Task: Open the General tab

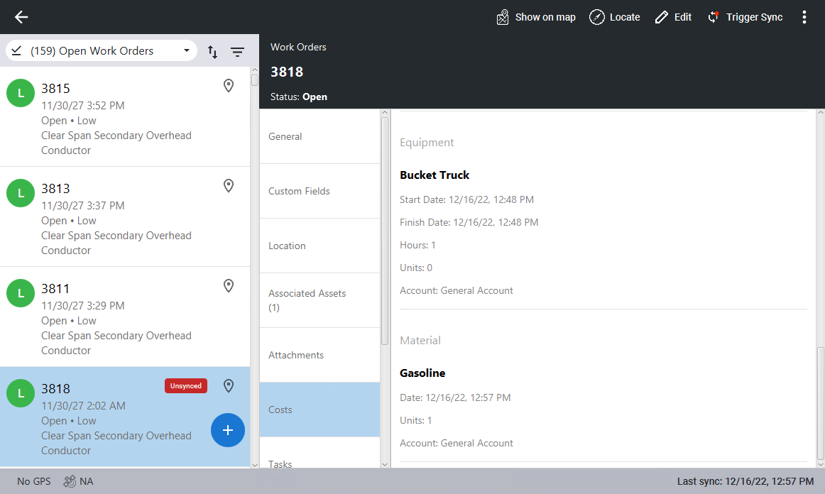Action: [319, 136]
